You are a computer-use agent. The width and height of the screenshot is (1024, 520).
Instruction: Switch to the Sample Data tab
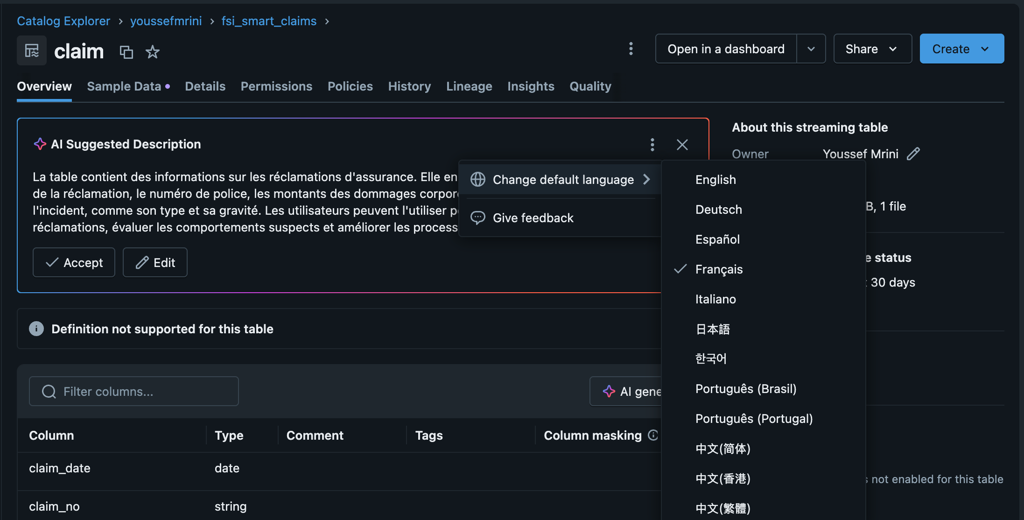128,86
